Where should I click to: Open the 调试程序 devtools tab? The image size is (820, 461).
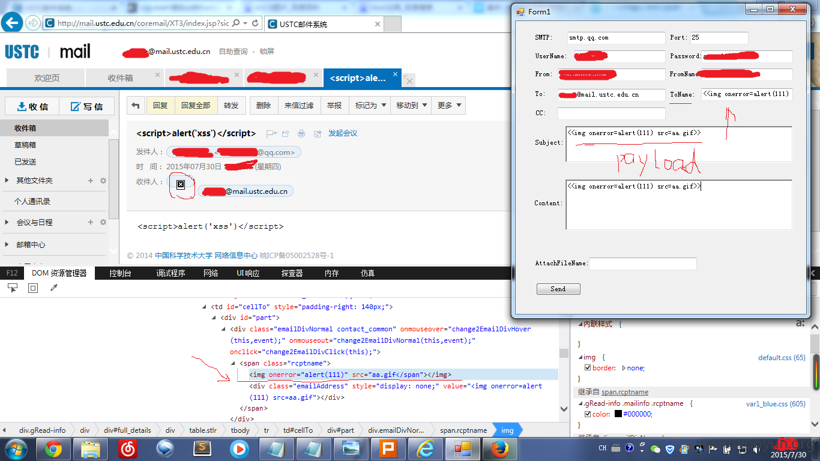(x=170, y=273)
